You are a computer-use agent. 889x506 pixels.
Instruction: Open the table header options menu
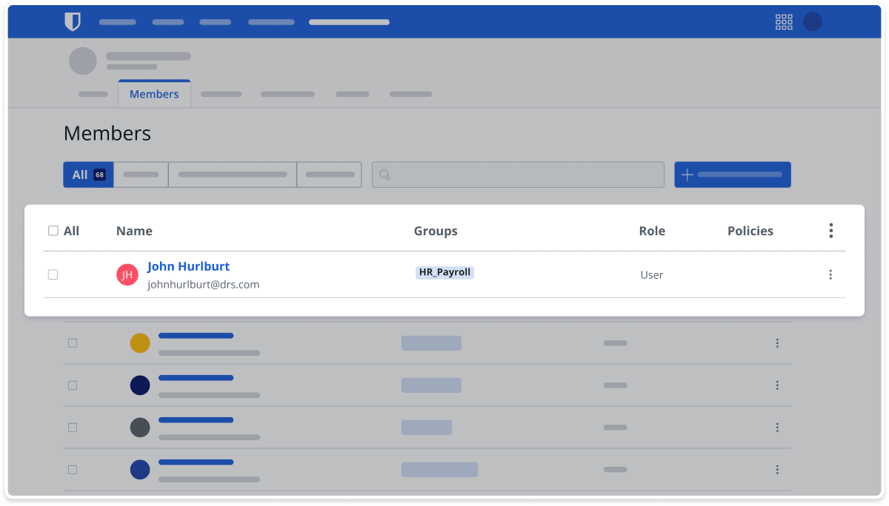coord(830,230)
